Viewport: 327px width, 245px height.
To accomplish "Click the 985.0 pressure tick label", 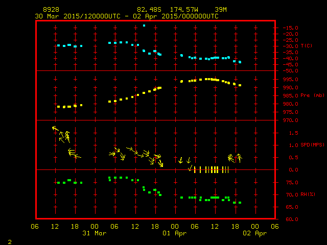I will pos(291,96).
